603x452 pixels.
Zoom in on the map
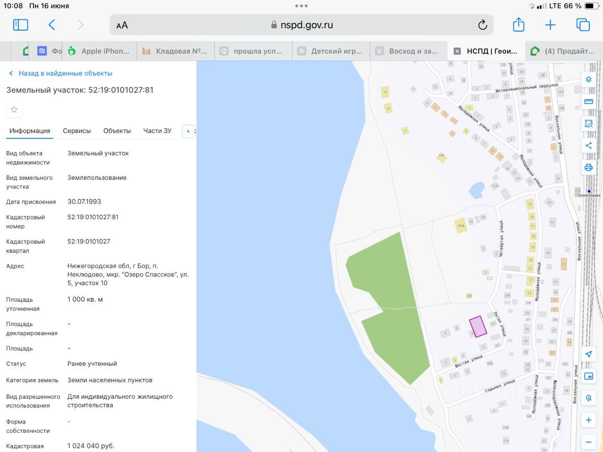[x=588, y=420]
